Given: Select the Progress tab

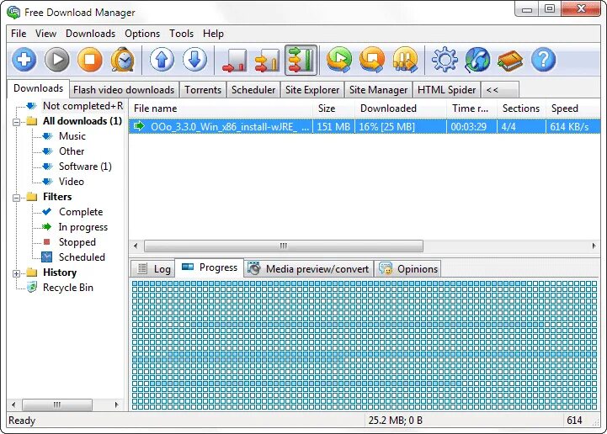Looking at the screenshot, I should click(210, 267).
